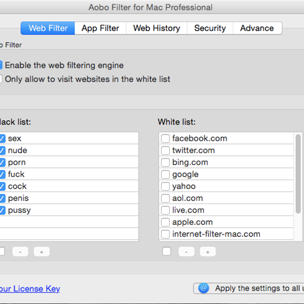Check the twitter.com white list entry

click(x=165, y=150)
